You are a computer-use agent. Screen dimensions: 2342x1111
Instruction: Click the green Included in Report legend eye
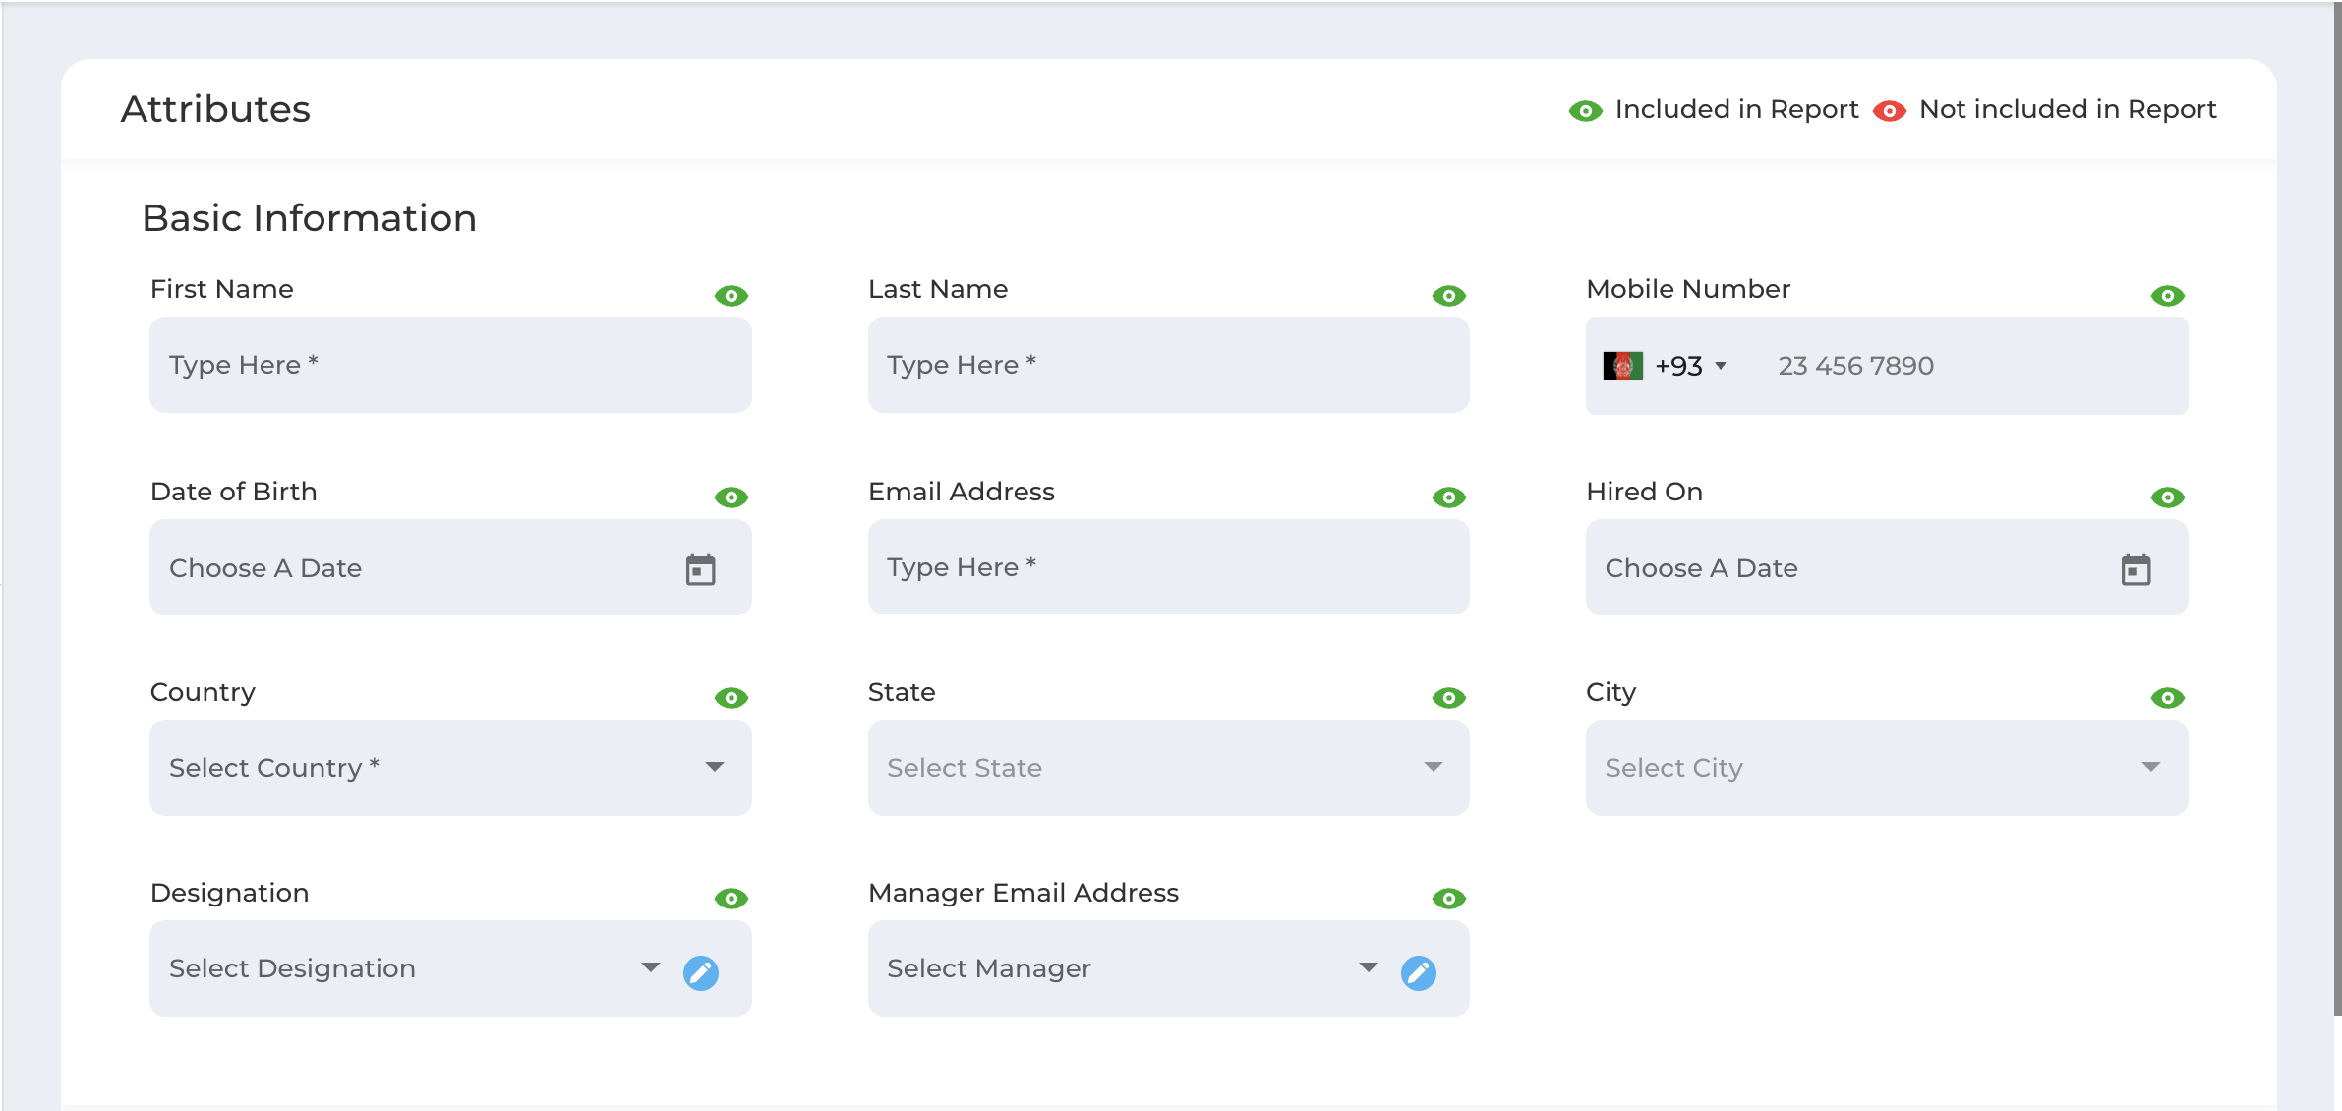[x=1585, y=111]
